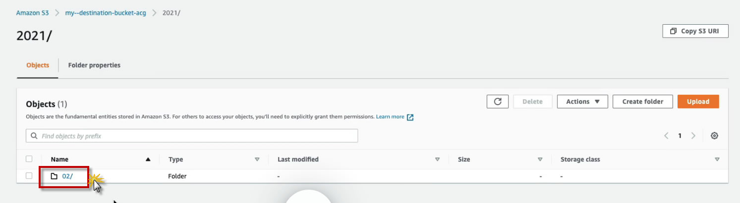Viewport: 740px width, 203px height.
Task: Select the Objects tab
Action: [38, 65]
